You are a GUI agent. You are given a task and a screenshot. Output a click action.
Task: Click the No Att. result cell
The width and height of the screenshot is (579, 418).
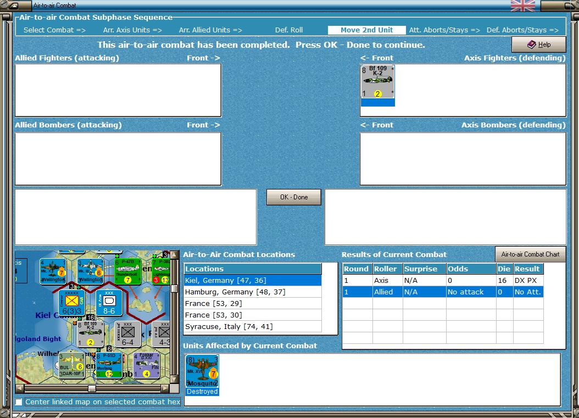pyautogui.click(x=528, y=292)
